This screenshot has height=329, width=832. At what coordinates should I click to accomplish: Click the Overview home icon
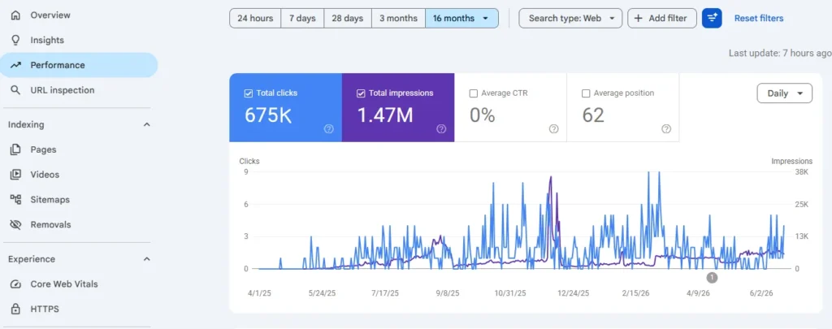pos(15,15)
